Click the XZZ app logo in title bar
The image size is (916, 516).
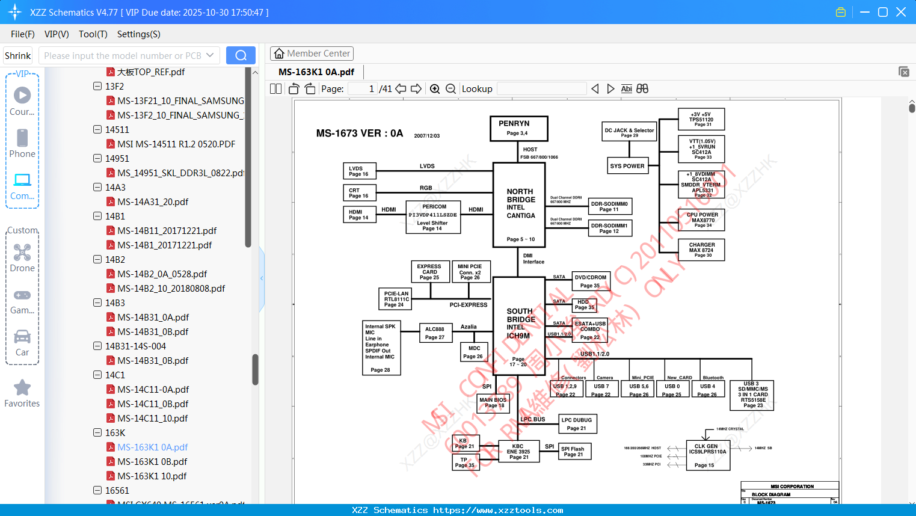(15, 12)
